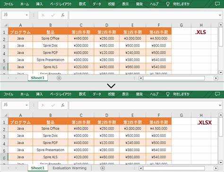Image resolution: width=224 pixels, height=172 pixels.
Task: Expand the formula bar in top window
Action: click(x=220, y=15)
